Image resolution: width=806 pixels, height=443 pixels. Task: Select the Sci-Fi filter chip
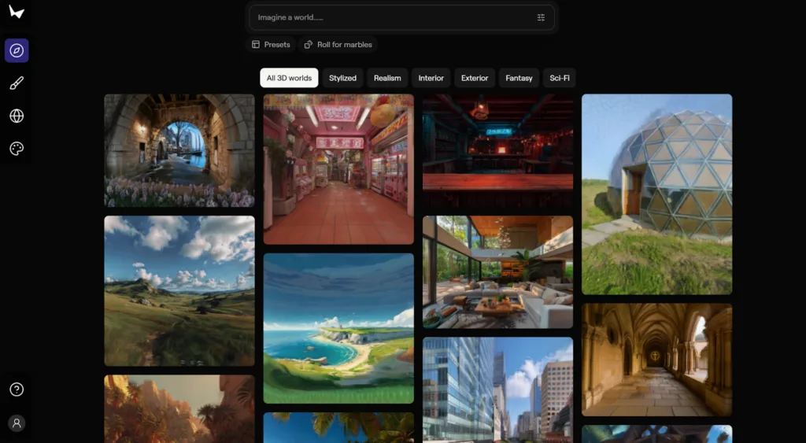(560, 78)
